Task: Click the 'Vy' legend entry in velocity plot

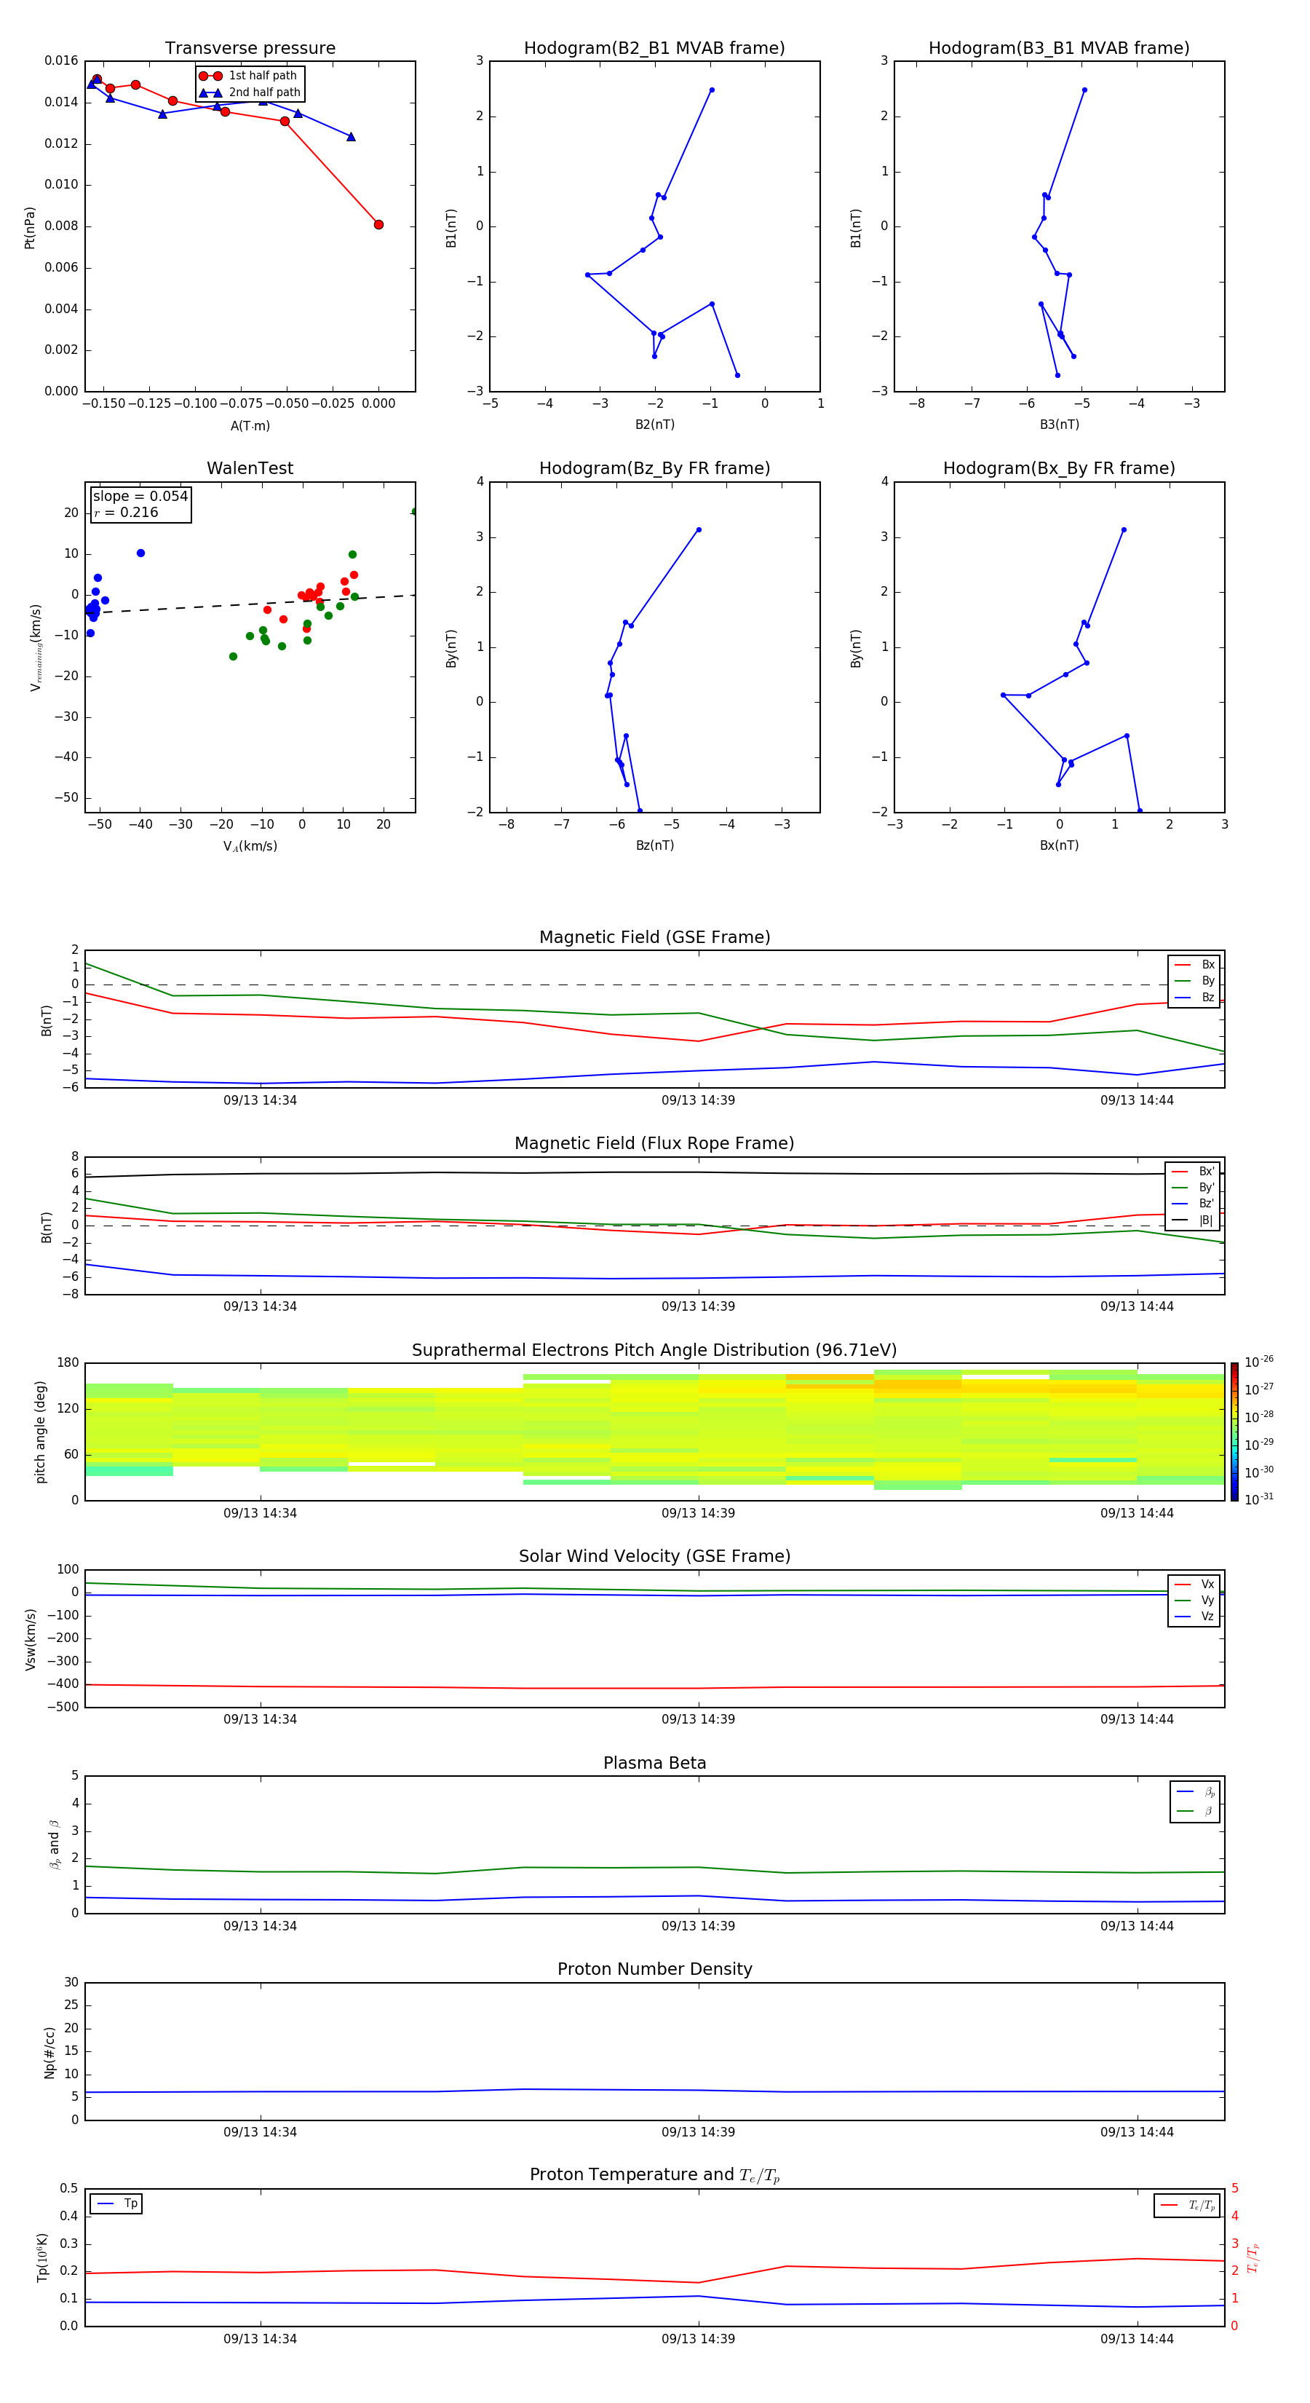Action: tap(1194, 1600)
